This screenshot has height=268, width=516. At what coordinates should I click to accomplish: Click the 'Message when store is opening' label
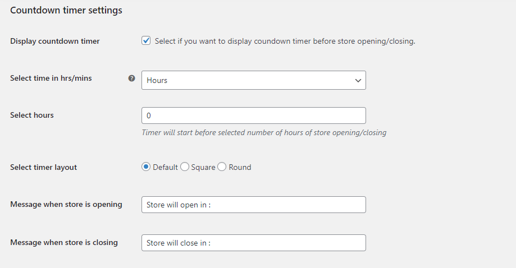coord(66,205)
